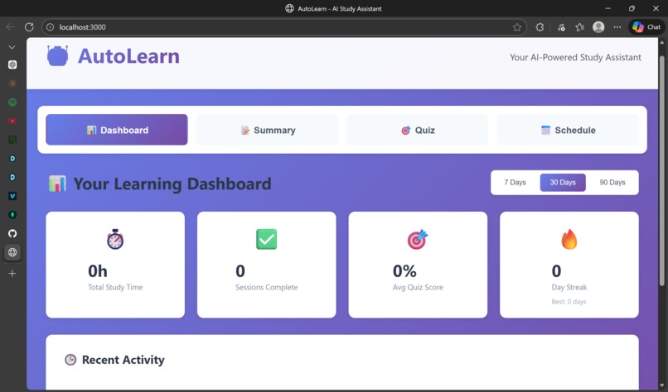Click the Recent Activity heading
Viewport: 668px width, 392px height.
(x=123, y=360)
